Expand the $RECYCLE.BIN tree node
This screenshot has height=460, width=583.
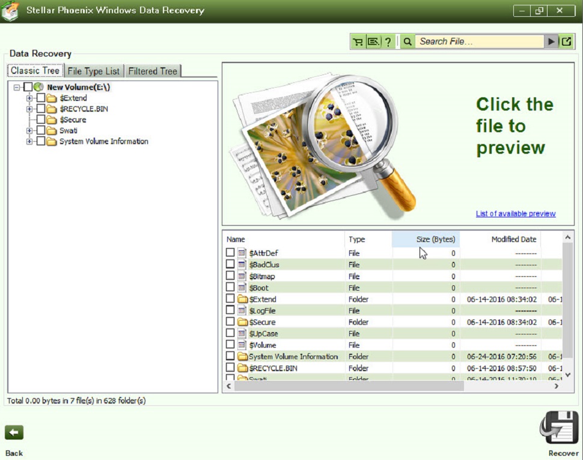click(29, 109)
